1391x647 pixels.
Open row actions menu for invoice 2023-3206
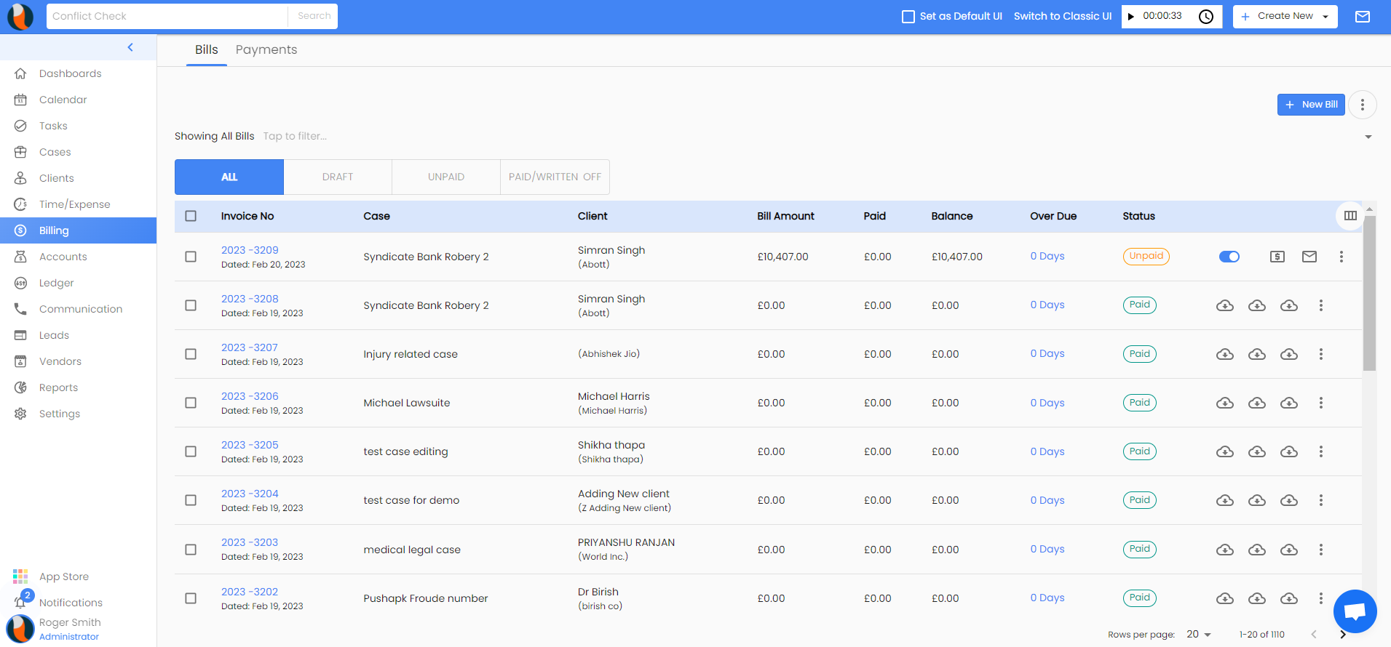[x=1320, y=403]
